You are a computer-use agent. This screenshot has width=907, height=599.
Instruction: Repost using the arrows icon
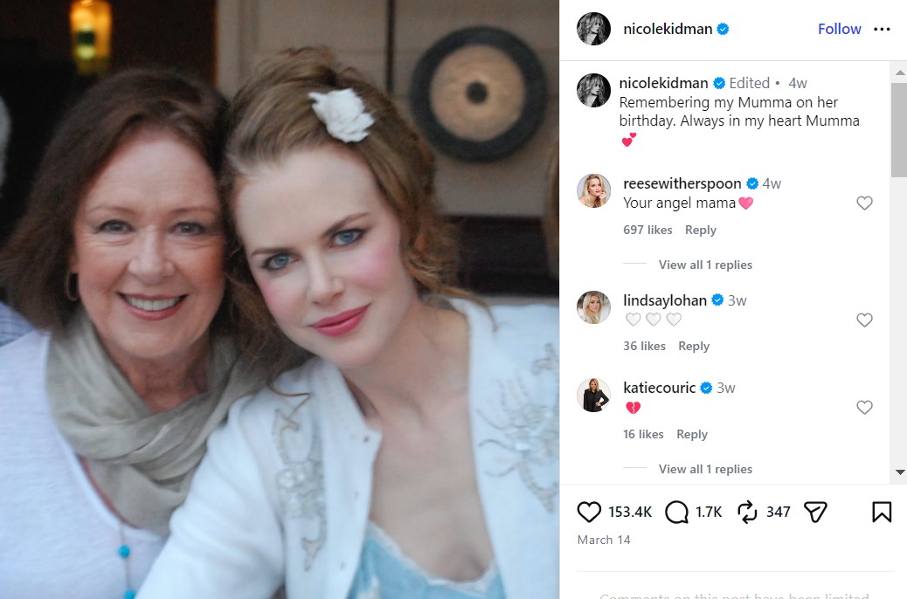pos(746,512)
